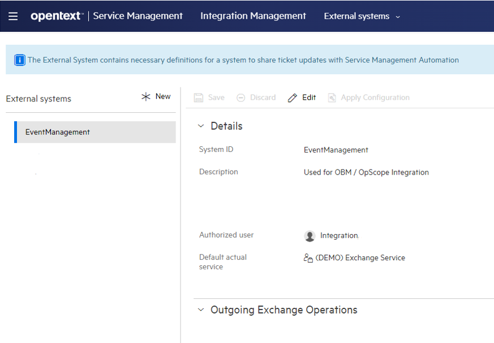The image size is (494, 343).
Task: Click the Apply Configuration icon
Action: (x=332, y=97)
